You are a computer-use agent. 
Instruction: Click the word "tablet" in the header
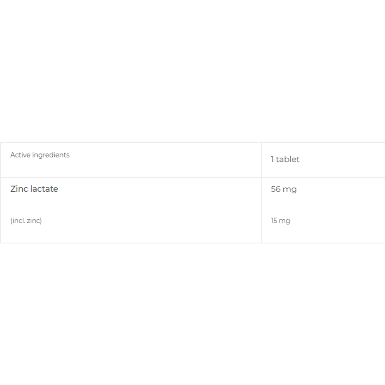coord(288,159)
